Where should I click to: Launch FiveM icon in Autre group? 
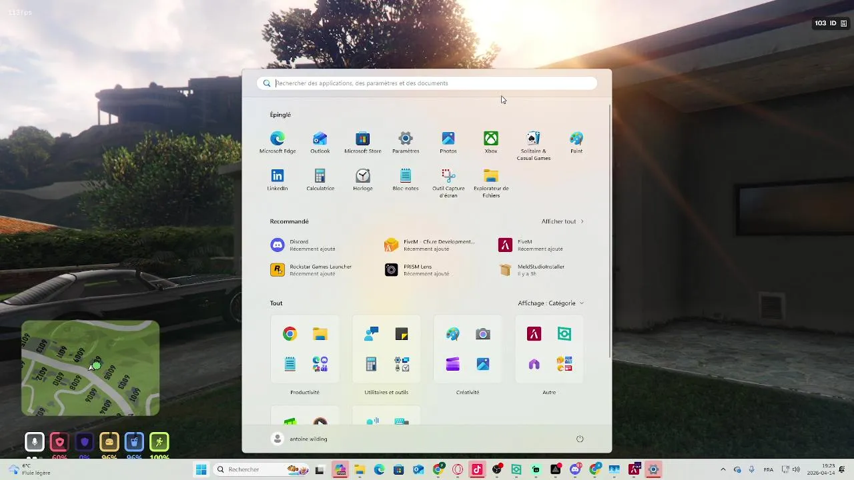(534, 334)
